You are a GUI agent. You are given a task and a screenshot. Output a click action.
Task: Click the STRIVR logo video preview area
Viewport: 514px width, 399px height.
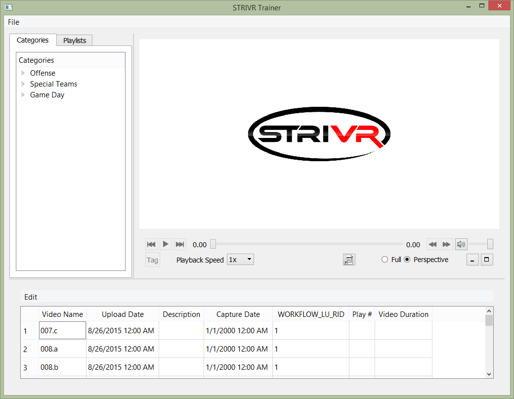click(x=319, y=134)
